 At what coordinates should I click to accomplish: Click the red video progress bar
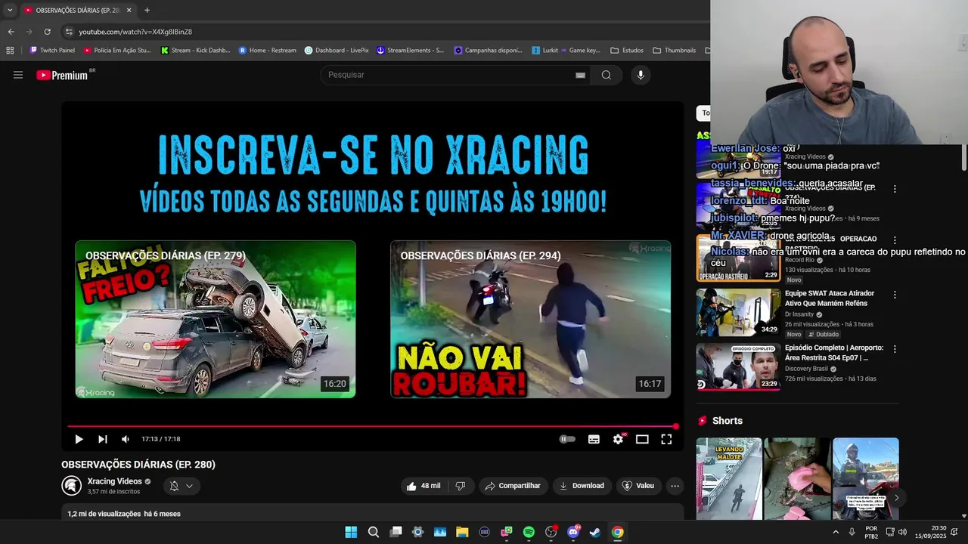coord(372,426)
